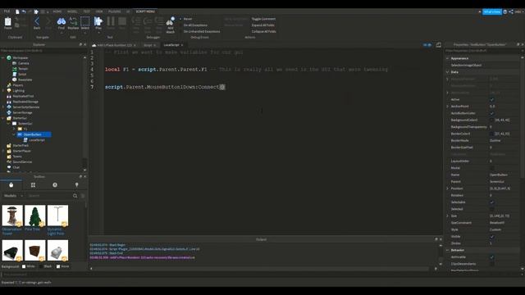Click the Paste clipboard icon
Viewport: 525px width, 295px height.
point(7,22)
